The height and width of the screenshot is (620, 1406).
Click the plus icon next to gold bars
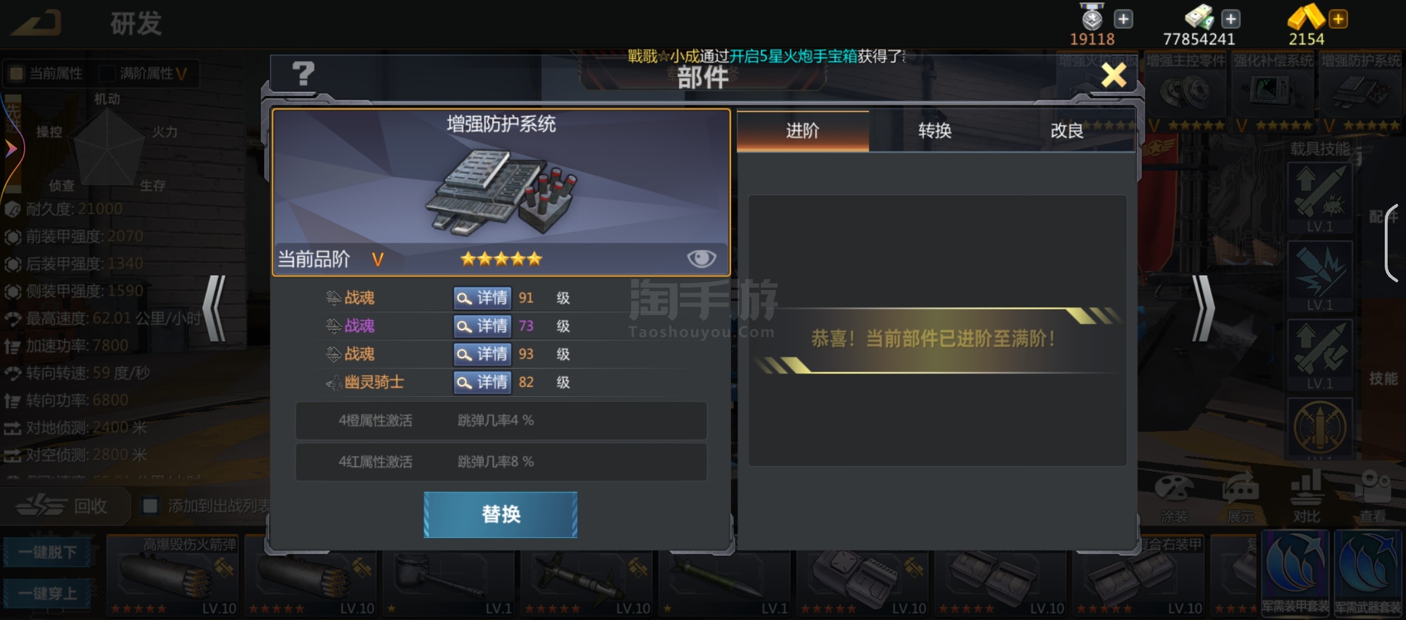[x=1338, y=19]
